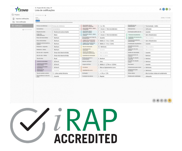Open Condição da rodovia dropdown
Screen dimensions: 182x151
coord(111,76)
